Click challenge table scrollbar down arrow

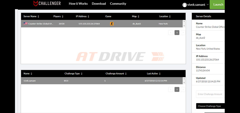point(184,83)
